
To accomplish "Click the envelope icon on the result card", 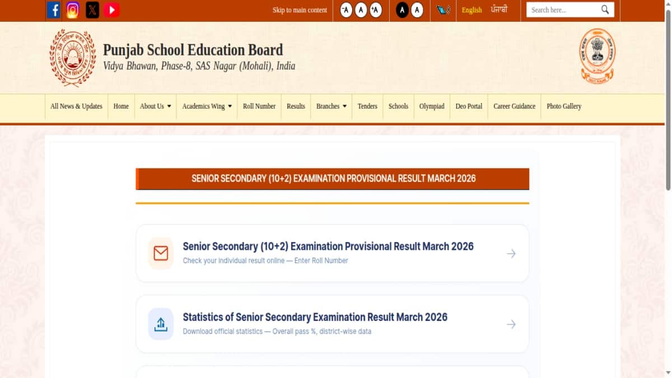I will (161, 253).
